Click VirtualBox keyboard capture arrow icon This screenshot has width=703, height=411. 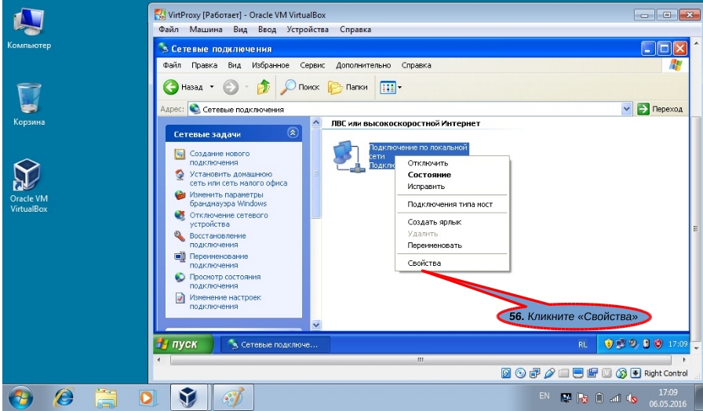(636, 373)
